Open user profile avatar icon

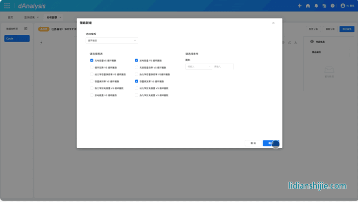click(x=343, y=6)
